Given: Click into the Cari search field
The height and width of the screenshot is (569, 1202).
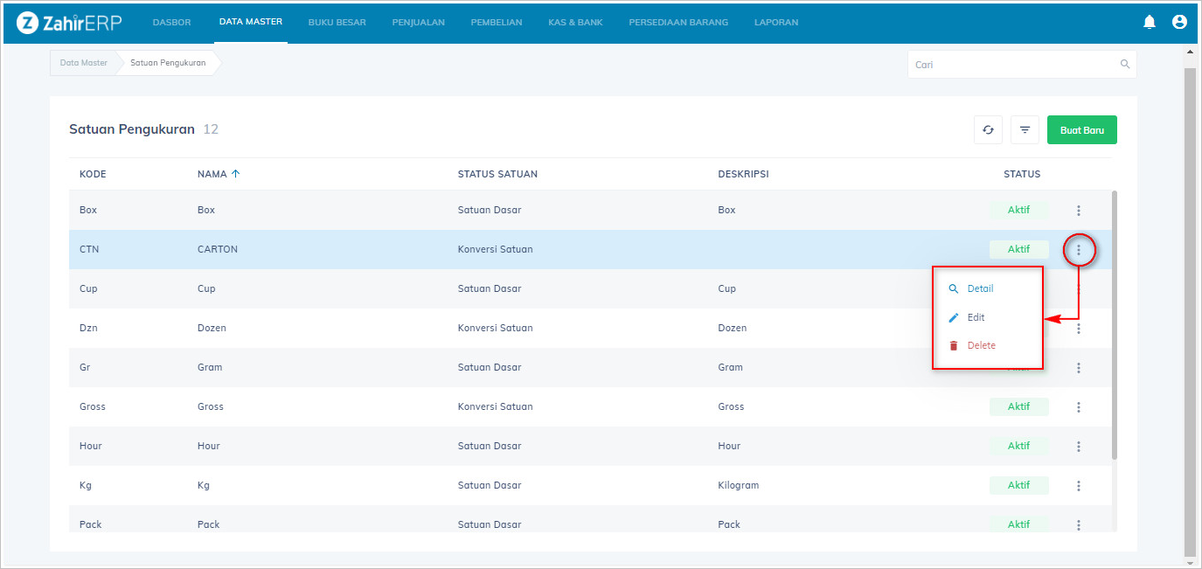Looking at the screenshot, I should click(x=1014, y=65).
